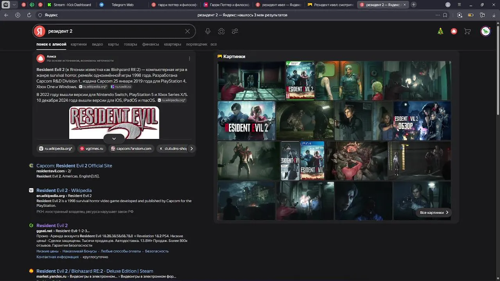Follow the Низкие цены sitelink
Image resolution: width=500 pixels, height=281 pixels.
pyautogui.click(x=47, y=251)
